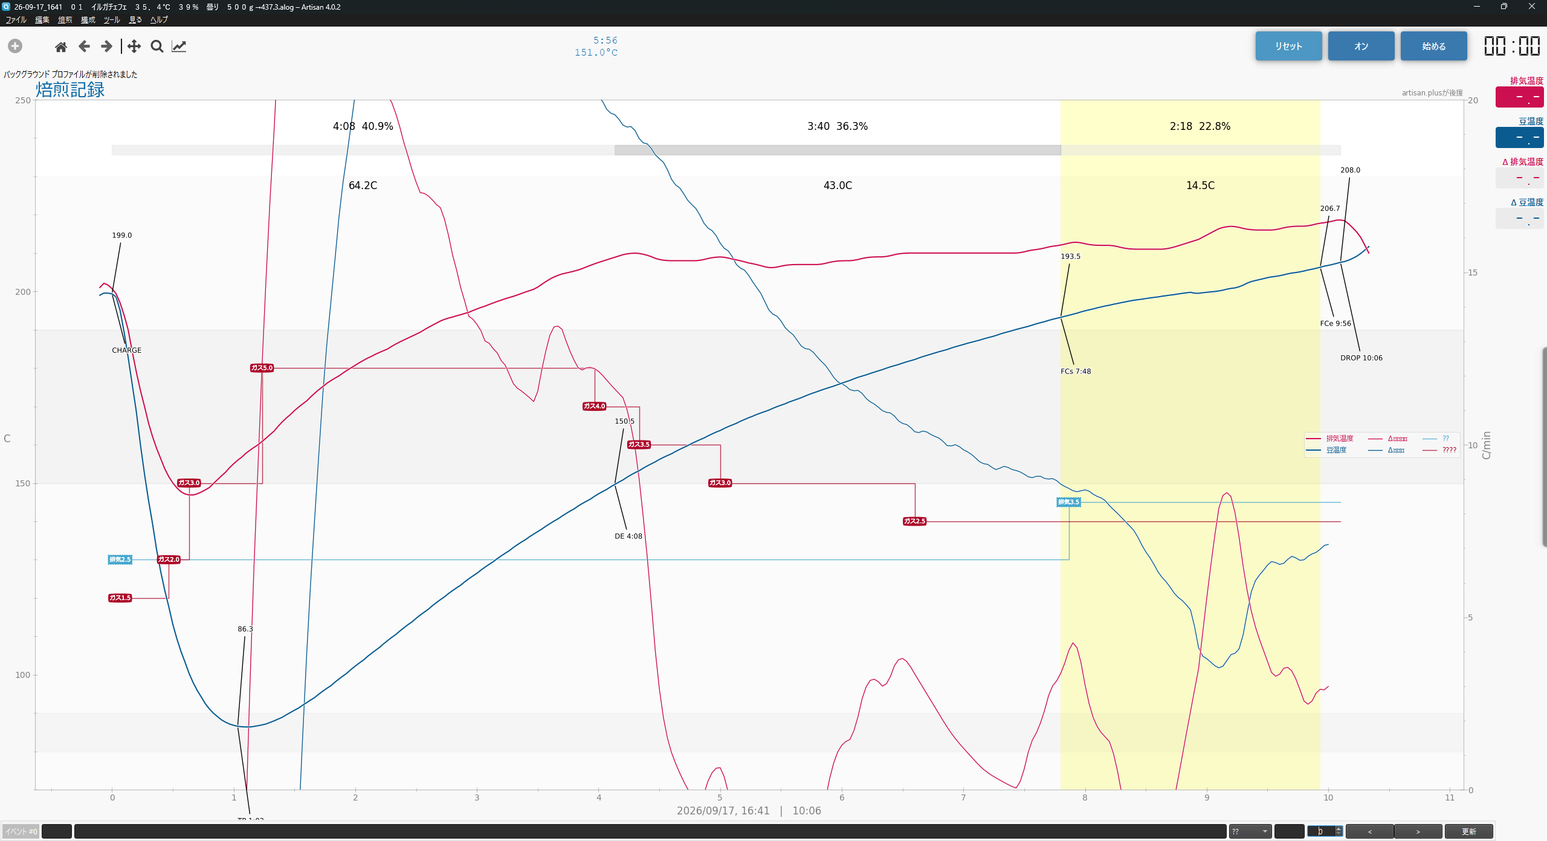The height and width of the screenshot is (841, 1547).
Task: Click the ガス2.5 event marker
Action: click(914, 521)
